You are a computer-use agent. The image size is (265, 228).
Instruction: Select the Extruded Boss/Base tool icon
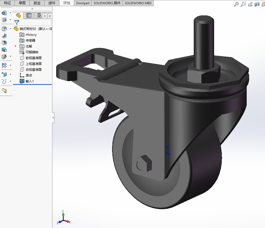4,13
